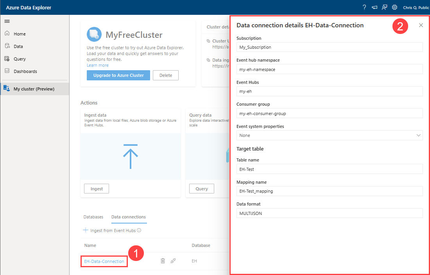Click the Dashboards icon in sidebar

tap(7, 71)
